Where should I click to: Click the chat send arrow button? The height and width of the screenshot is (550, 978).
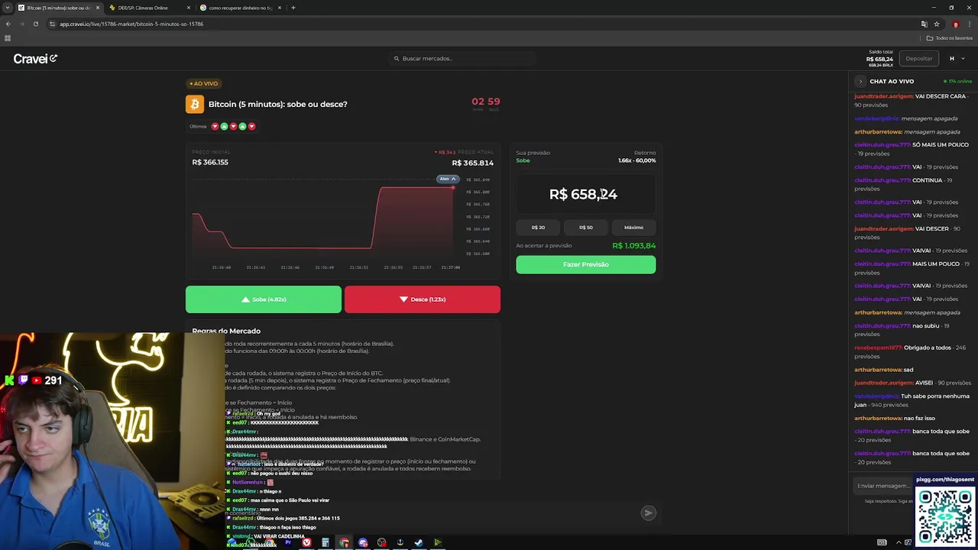(x=648, y=513)
